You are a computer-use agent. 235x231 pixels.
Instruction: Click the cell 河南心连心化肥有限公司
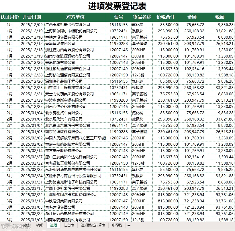75,106
